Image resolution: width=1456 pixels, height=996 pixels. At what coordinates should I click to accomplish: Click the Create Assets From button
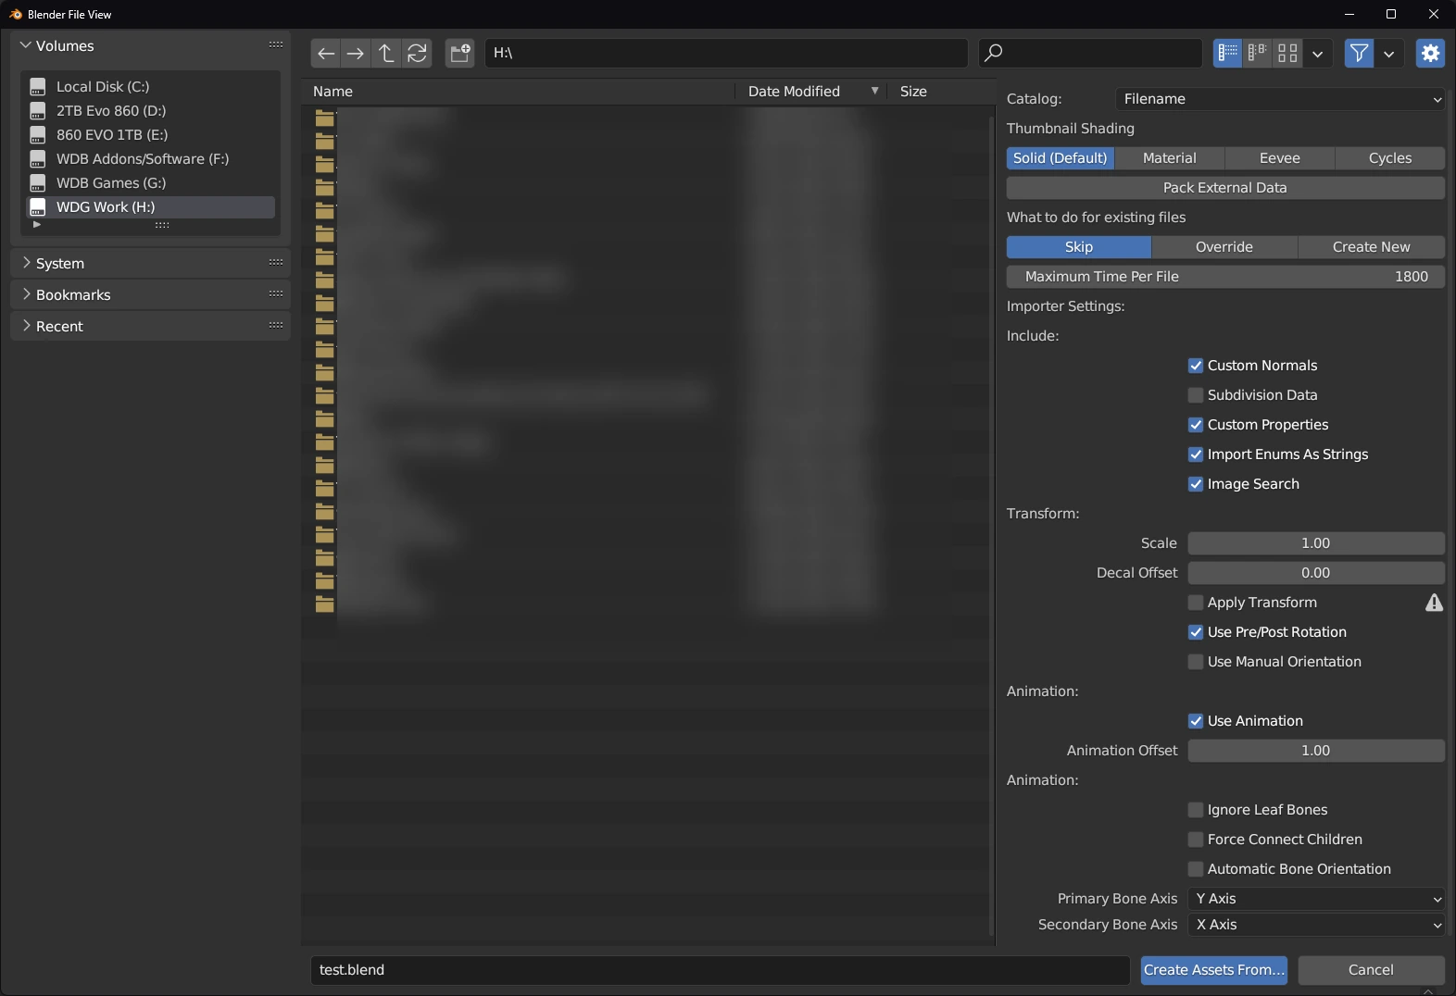1213,970
